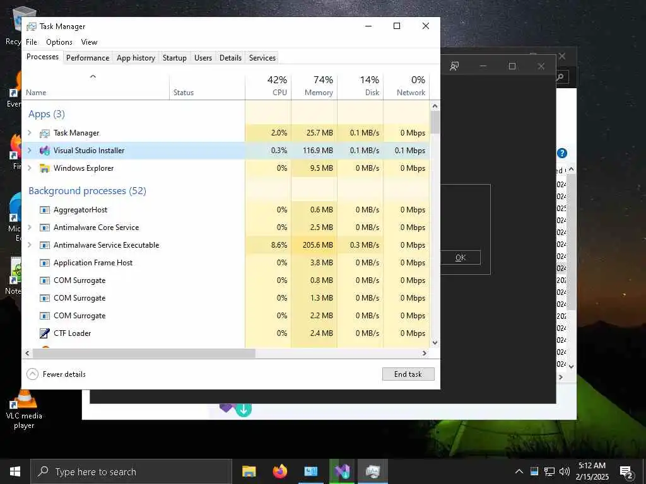Sort processes by CPU column
Image resolution: width=646 pixels, height=484 pixels.
click(268, 86)
